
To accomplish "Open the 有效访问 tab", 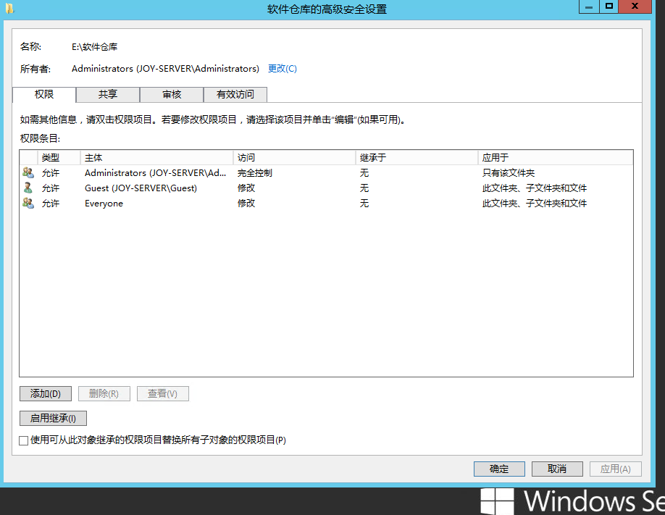I will [x=235, y=95].
